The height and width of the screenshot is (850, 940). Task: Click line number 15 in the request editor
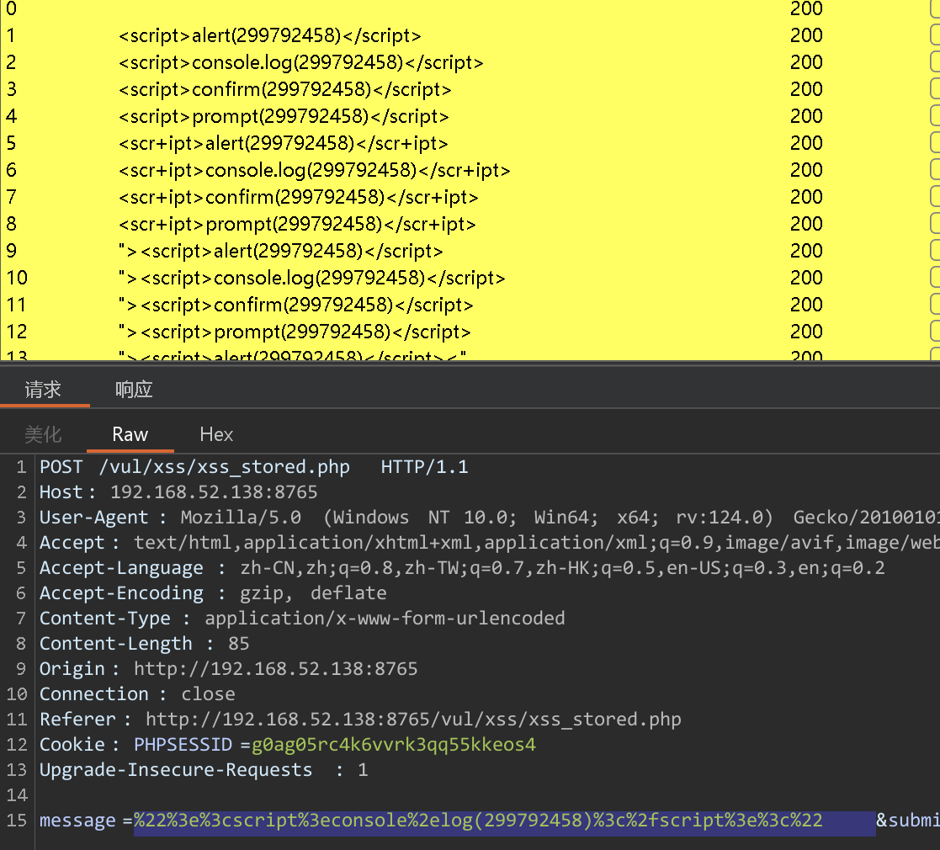17,820
